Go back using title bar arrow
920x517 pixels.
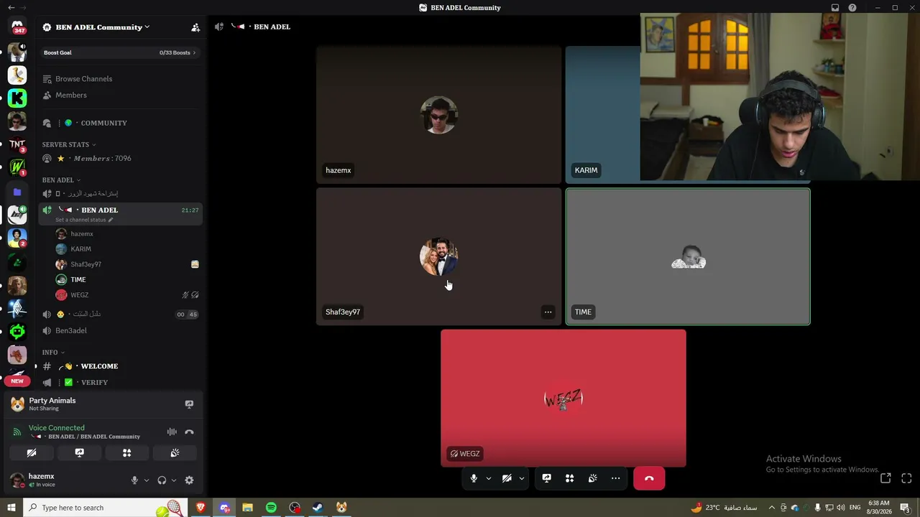[11, 8]
